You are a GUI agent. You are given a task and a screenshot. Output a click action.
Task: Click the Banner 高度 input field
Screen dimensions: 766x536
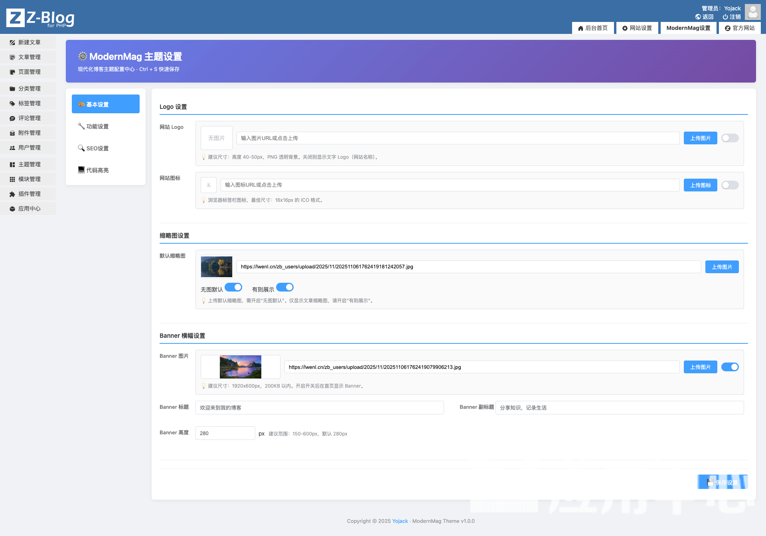(x=225, y=433)
